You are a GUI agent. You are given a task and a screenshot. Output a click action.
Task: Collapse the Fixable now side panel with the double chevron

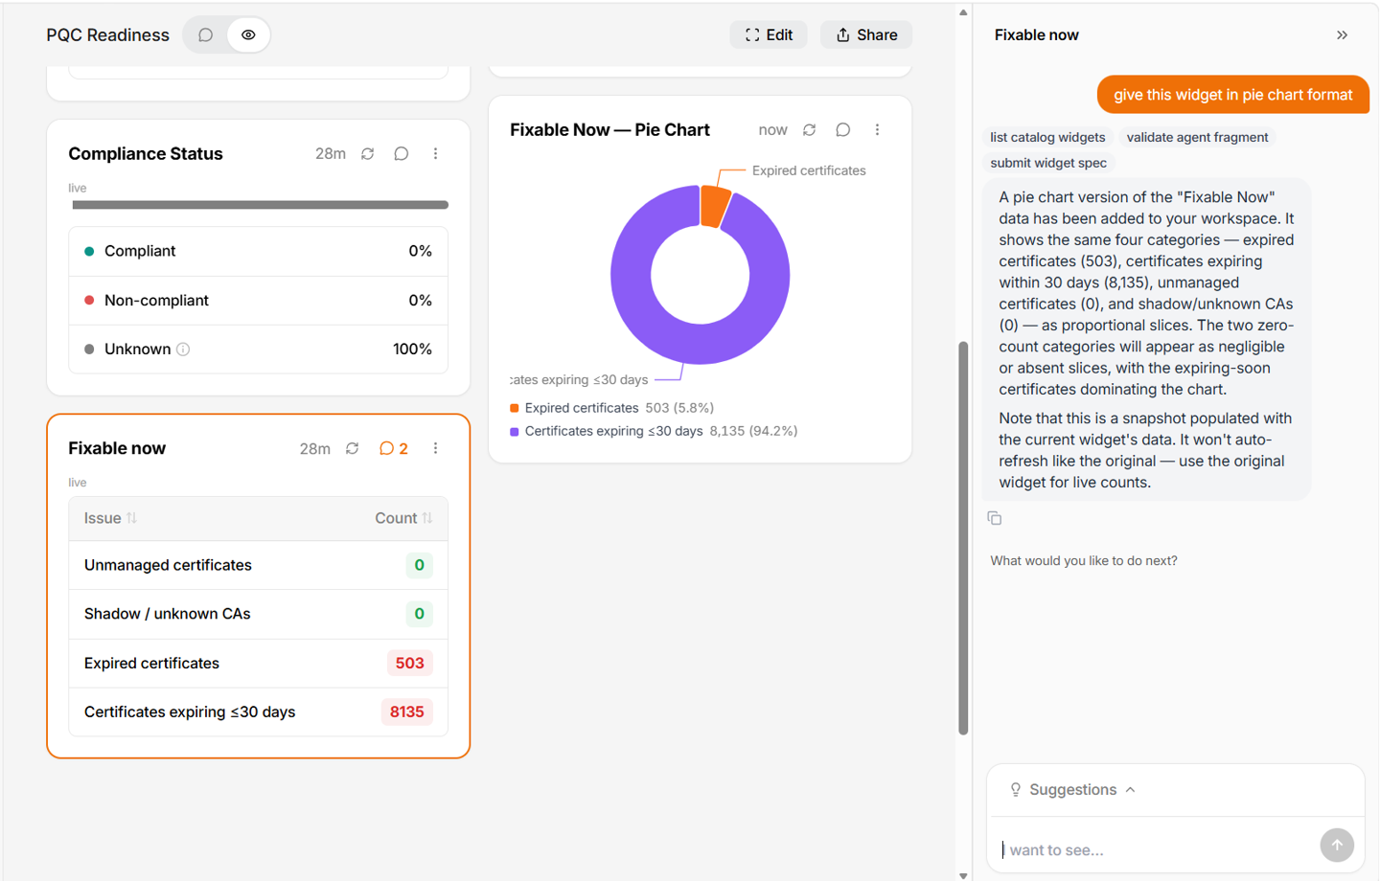coord(1342,34)
